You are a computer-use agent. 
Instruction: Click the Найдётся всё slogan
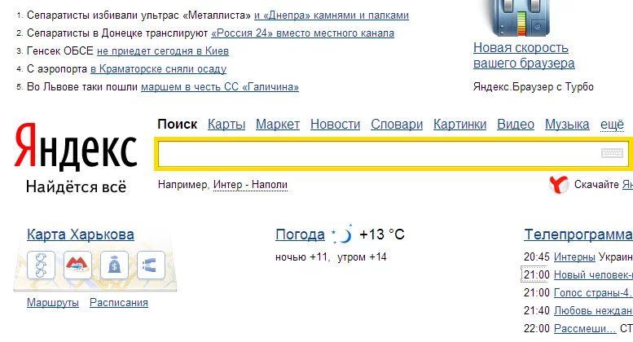click(x=76, y=186)
